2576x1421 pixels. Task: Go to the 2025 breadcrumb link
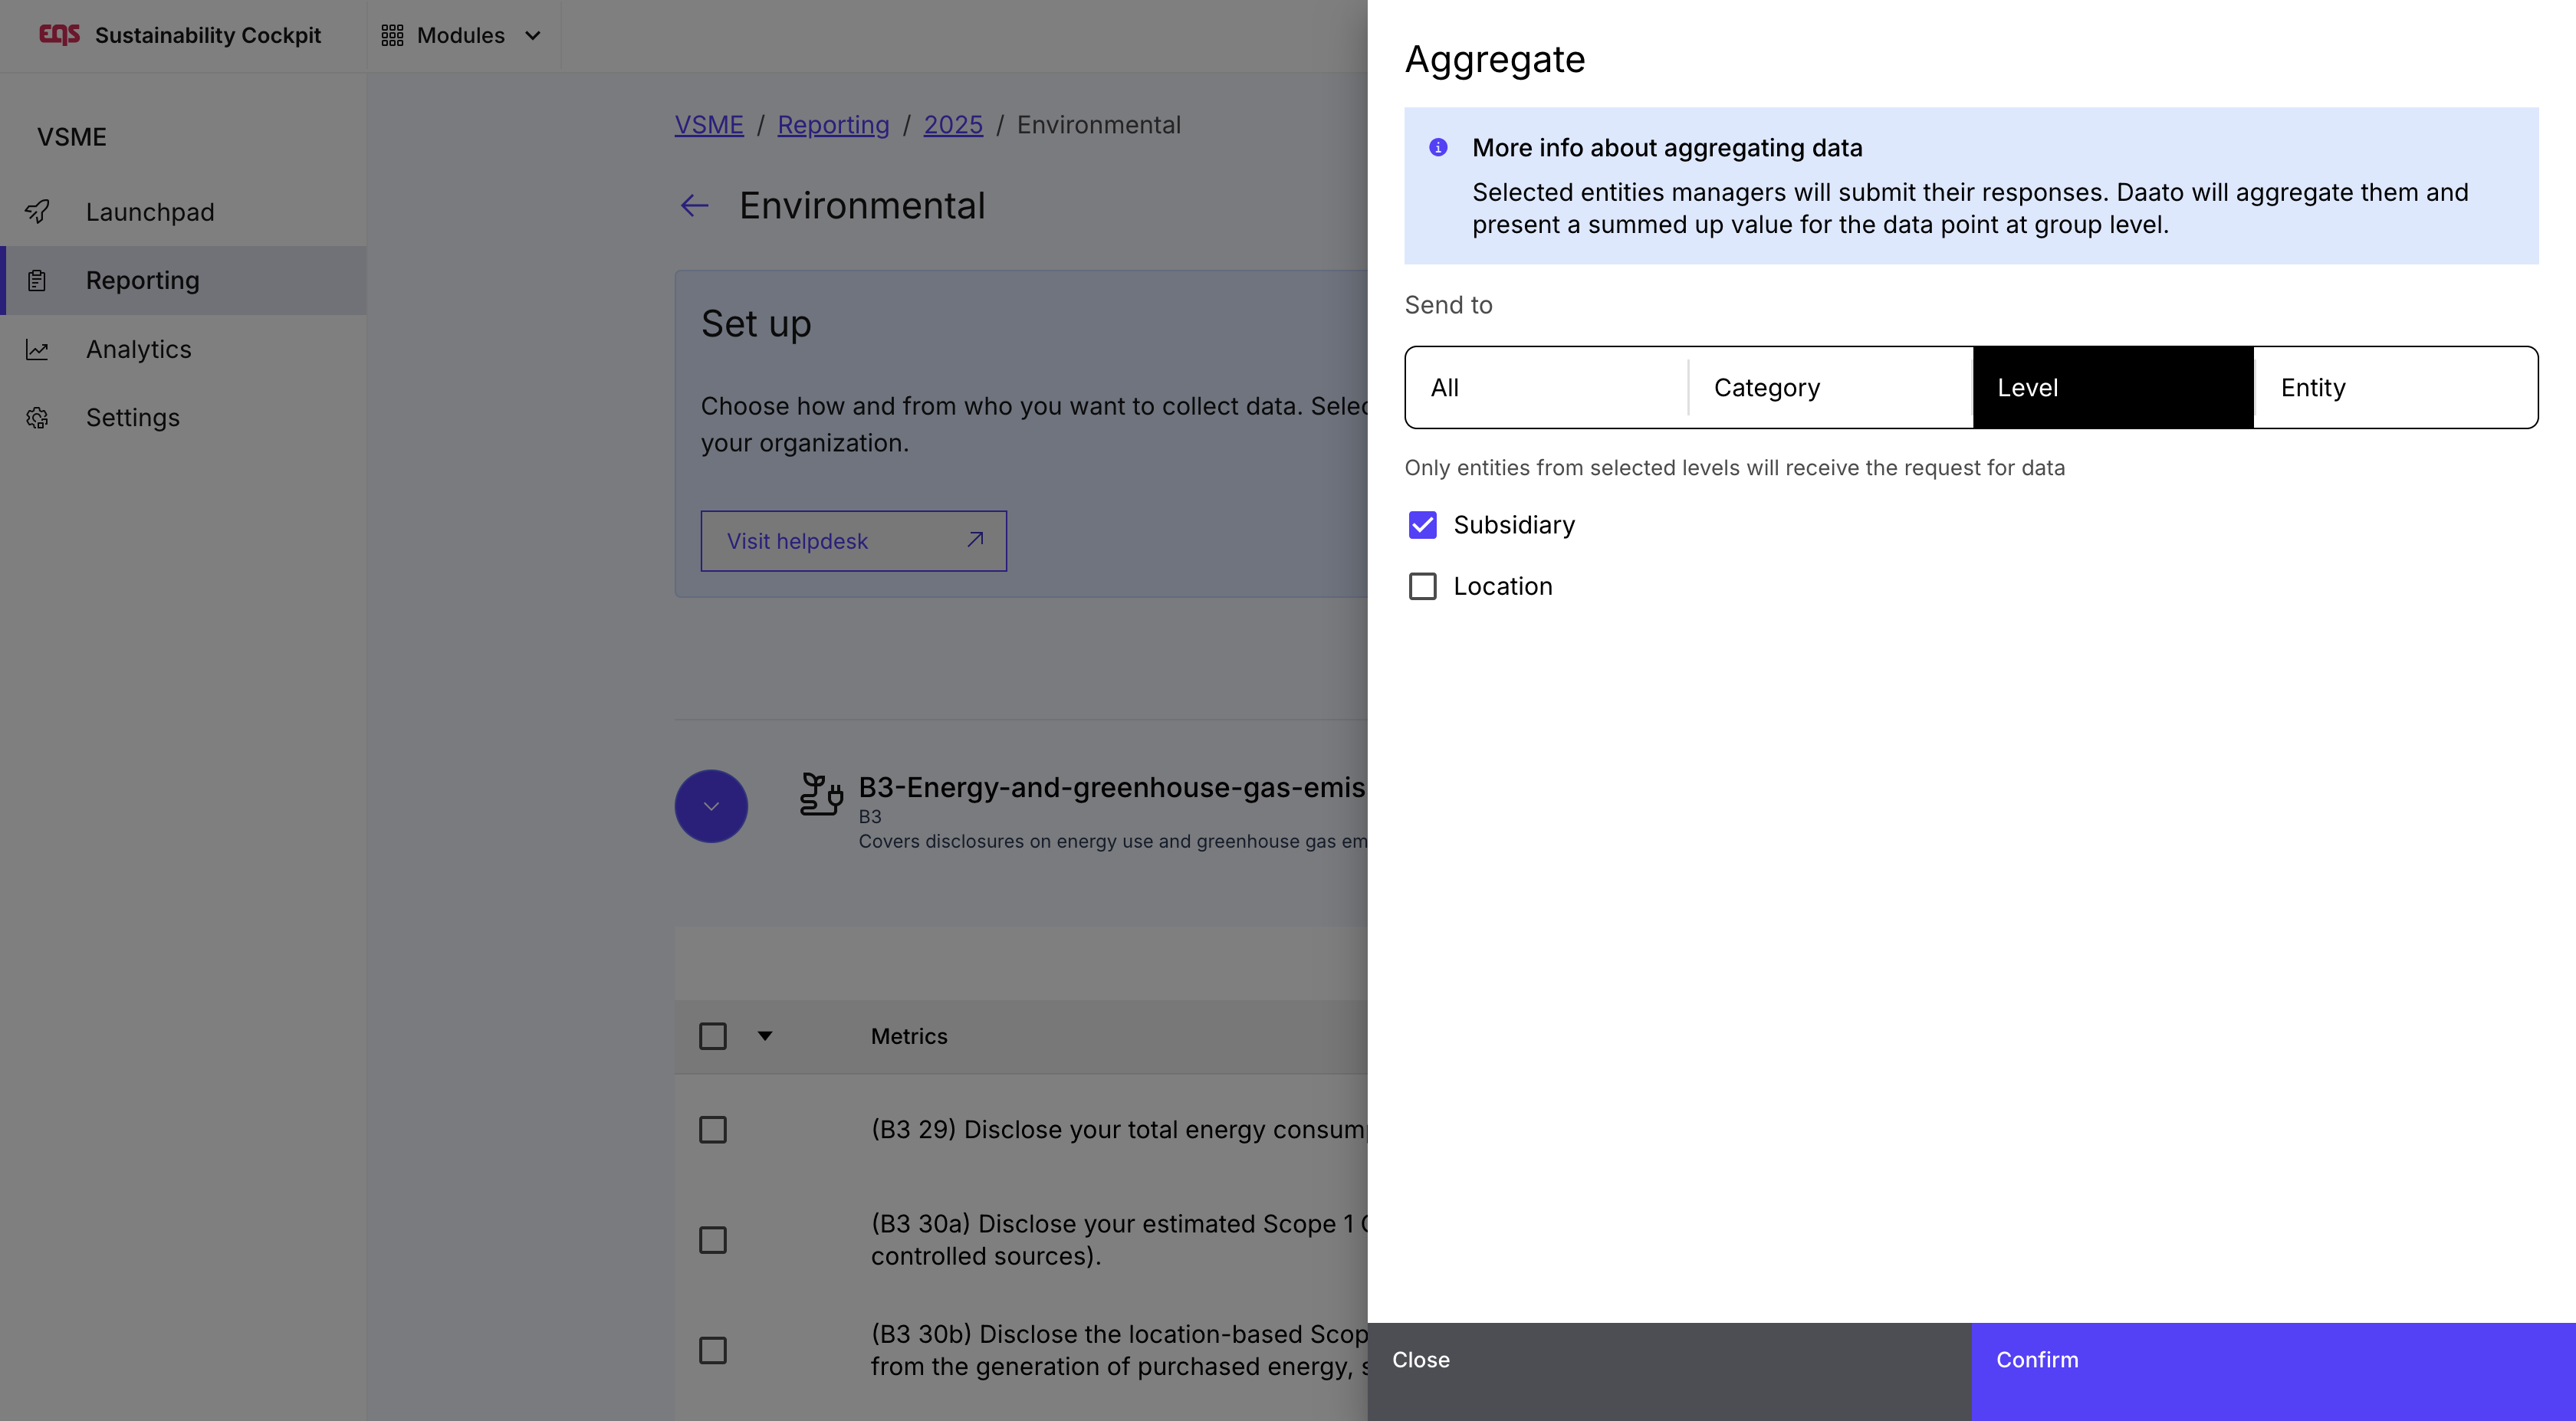point(952,125)
